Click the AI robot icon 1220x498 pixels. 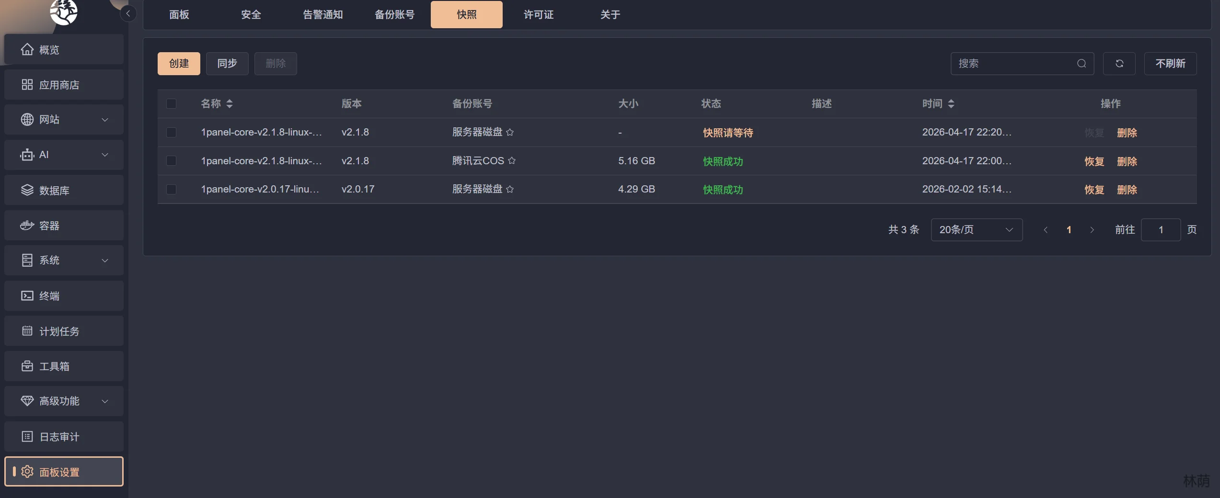27,155
